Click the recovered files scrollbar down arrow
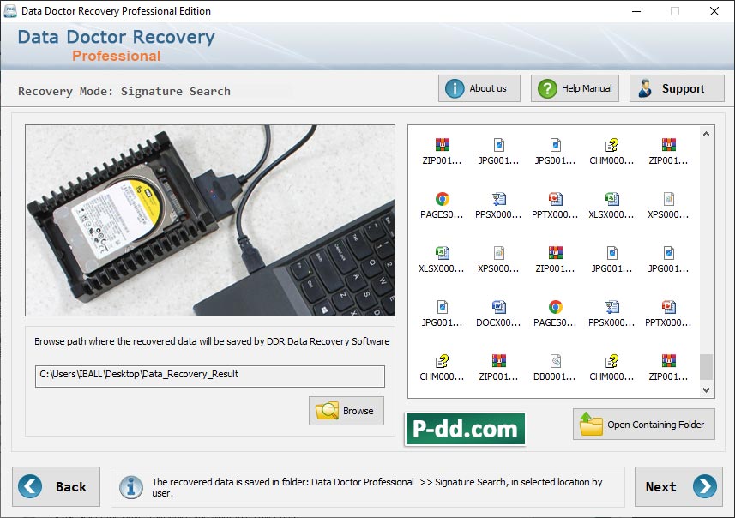This screenshot has height=518, width=735. click(707, 391)
